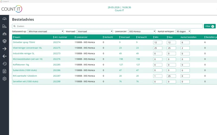Open Koffiebonen 1kg product link
Image resolution: width=217 pixels, height=135 pixels.
(21, 65)
